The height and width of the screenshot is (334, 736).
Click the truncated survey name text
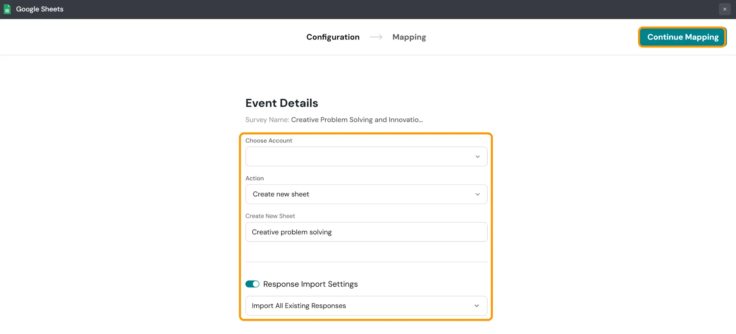pos(357,120)
